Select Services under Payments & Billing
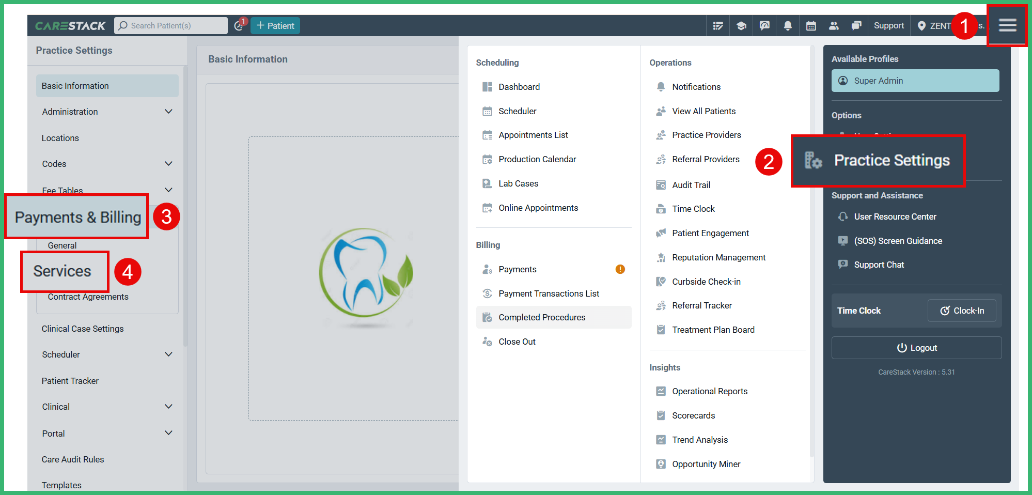This screenshot has width=1032, height=495. 61,271
